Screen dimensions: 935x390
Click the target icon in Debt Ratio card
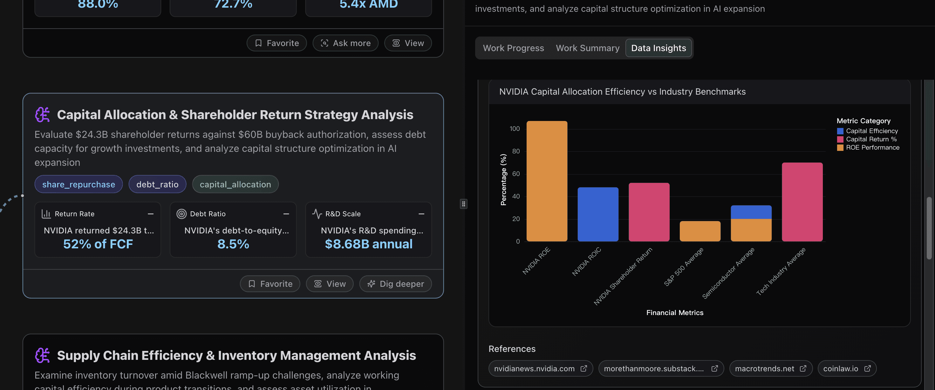181,214
